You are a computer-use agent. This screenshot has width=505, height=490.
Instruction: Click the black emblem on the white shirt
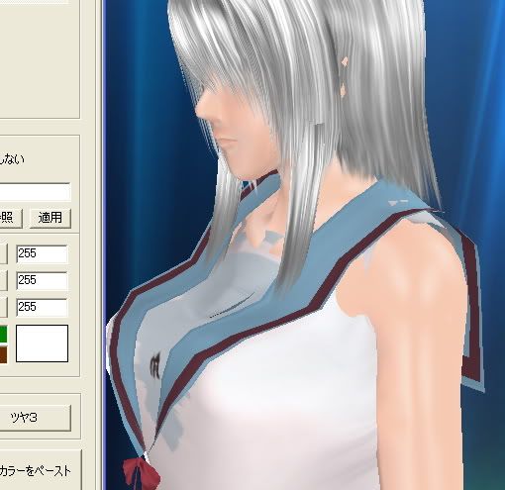click(154, 365)
